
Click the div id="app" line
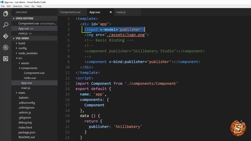tap(96, 24)
